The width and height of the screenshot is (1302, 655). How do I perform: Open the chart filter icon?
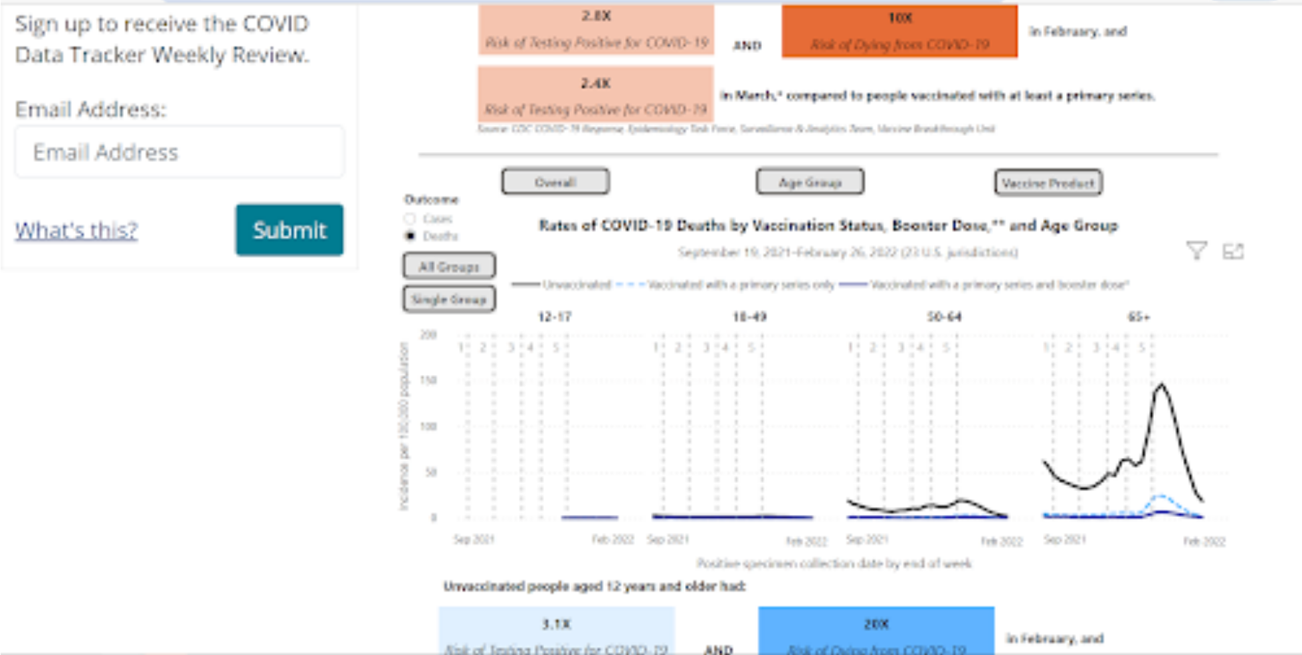(x=1196, y=251)
